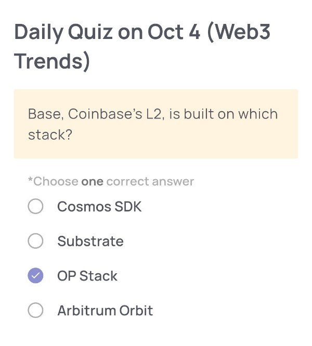Click the asterisk before Choose
This screenshot has height=346, width=312.
pyautogui.click(x=30, y=180)
